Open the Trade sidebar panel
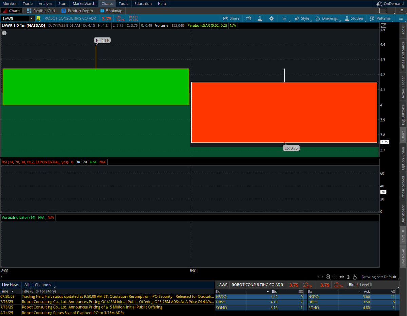Screen dimensions: 407x316 click(403, 31)
